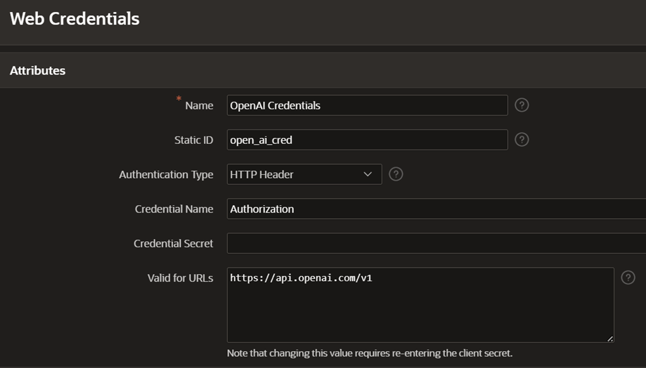Click the Valid for URLs label
The height and width of the screenshot is (368, 646).
tap(180, 278)
